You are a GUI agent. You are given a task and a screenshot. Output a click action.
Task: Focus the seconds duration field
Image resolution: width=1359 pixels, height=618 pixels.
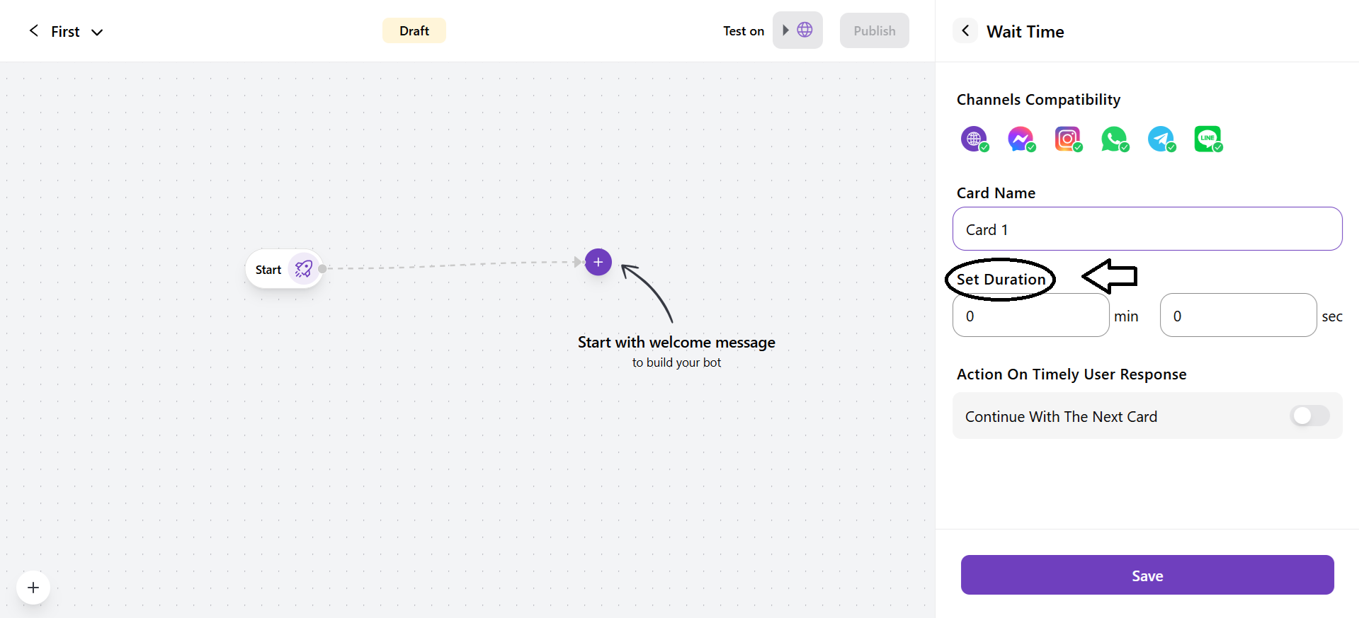1237,315
